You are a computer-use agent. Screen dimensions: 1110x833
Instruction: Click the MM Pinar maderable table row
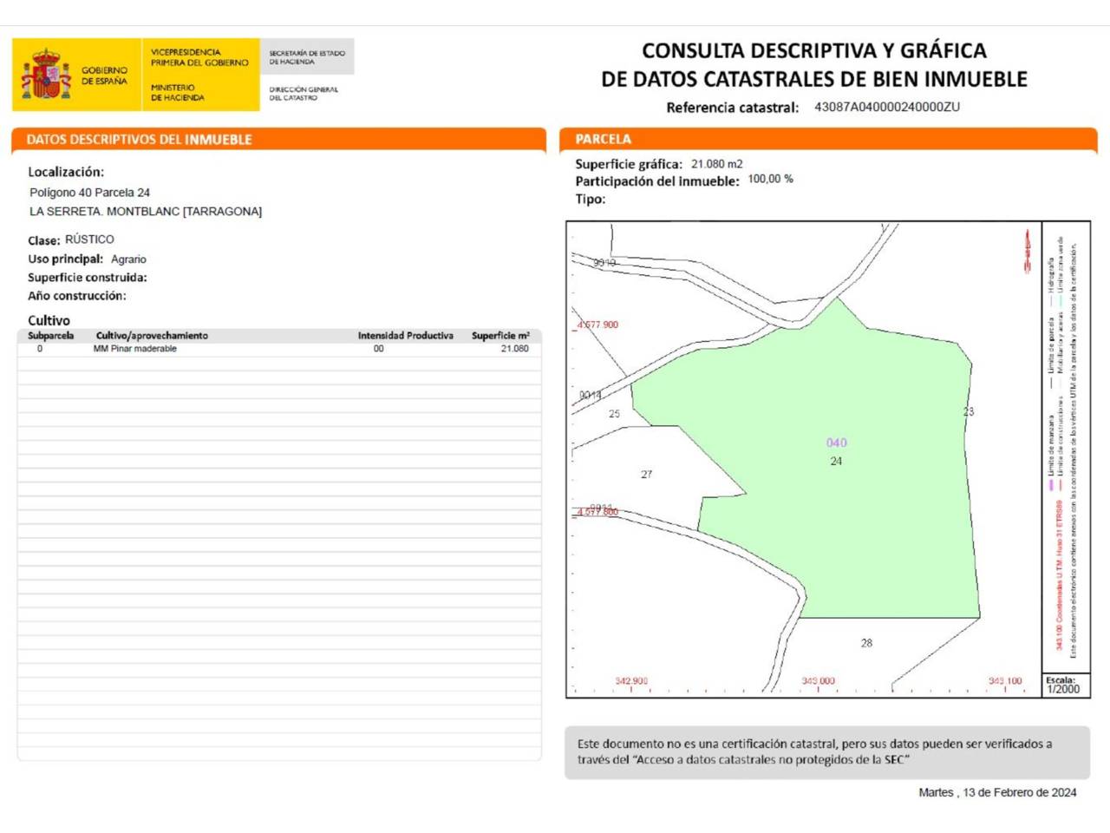[279, 349]
